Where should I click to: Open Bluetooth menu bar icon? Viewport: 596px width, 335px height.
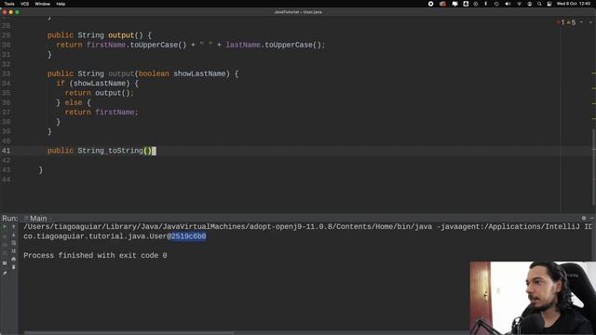(486, 4)
